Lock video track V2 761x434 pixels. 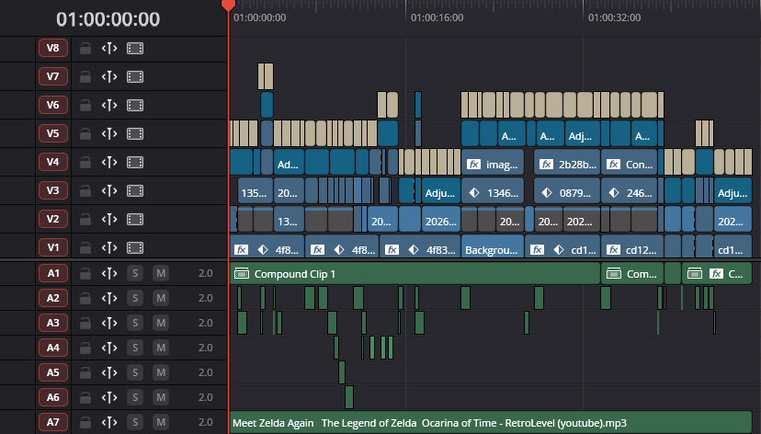pos(85,220)
